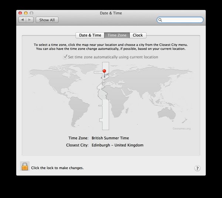This screenshot has height=198, width=222.
Task: Minimize window with the yellow button
Action: pos(26,13)
